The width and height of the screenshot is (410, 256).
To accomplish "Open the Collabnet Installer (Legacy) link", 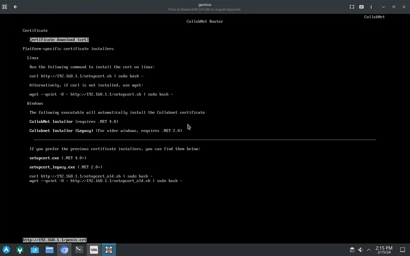I will pyautogui.click(x=61, y=131).
